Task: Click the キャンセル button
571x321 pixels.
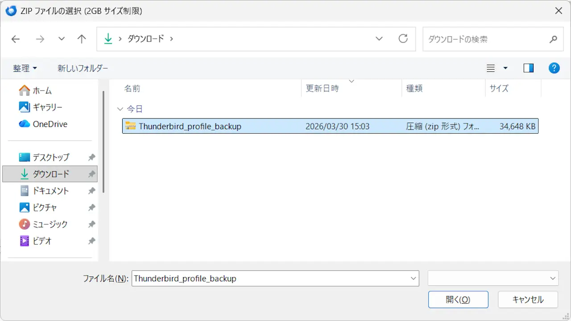Action: (x=528, y=300)
